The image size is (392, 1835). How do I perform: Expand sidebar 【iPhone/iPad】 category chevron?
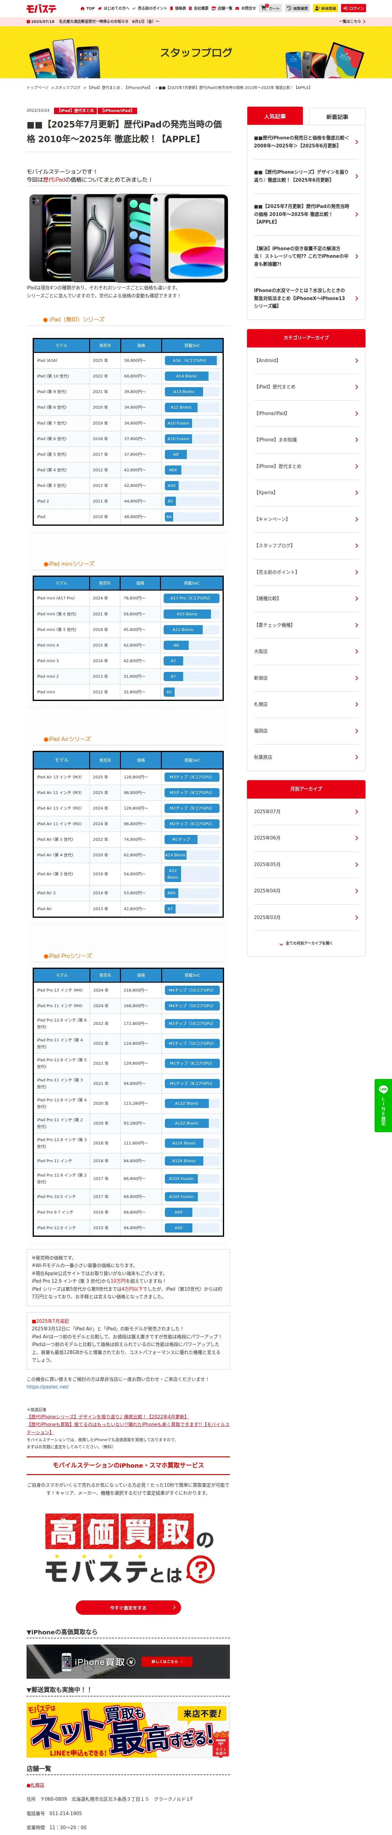click(x=356, y=413)
